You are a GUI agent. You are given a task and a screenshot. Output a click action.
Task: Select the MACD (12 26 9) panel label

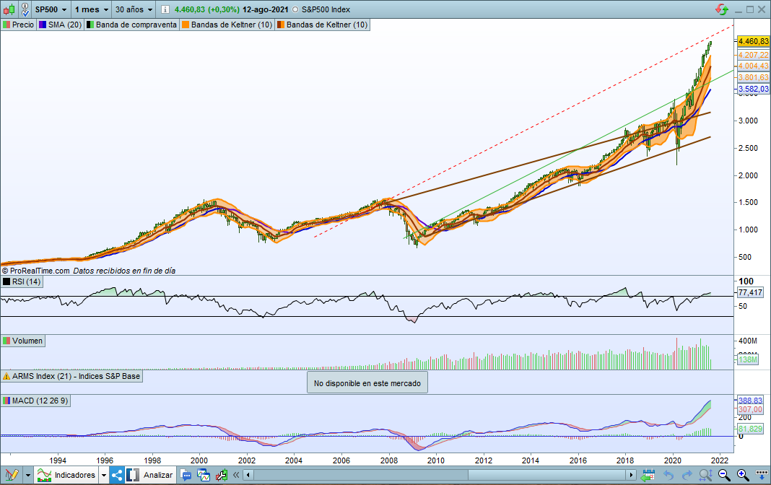[35, 400]
